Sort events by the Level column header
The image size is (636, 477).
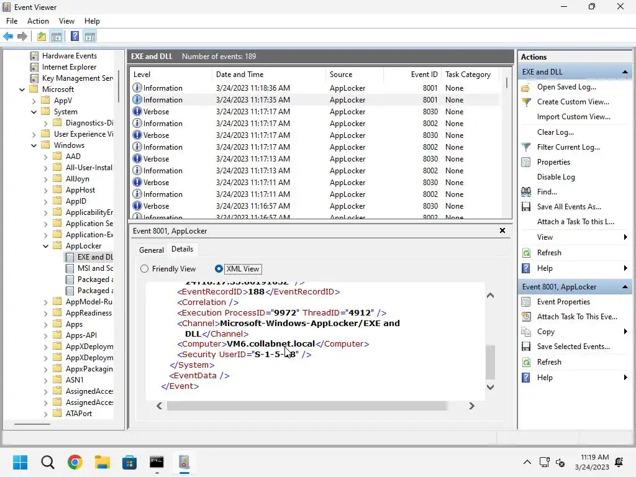tap(171, 75)
